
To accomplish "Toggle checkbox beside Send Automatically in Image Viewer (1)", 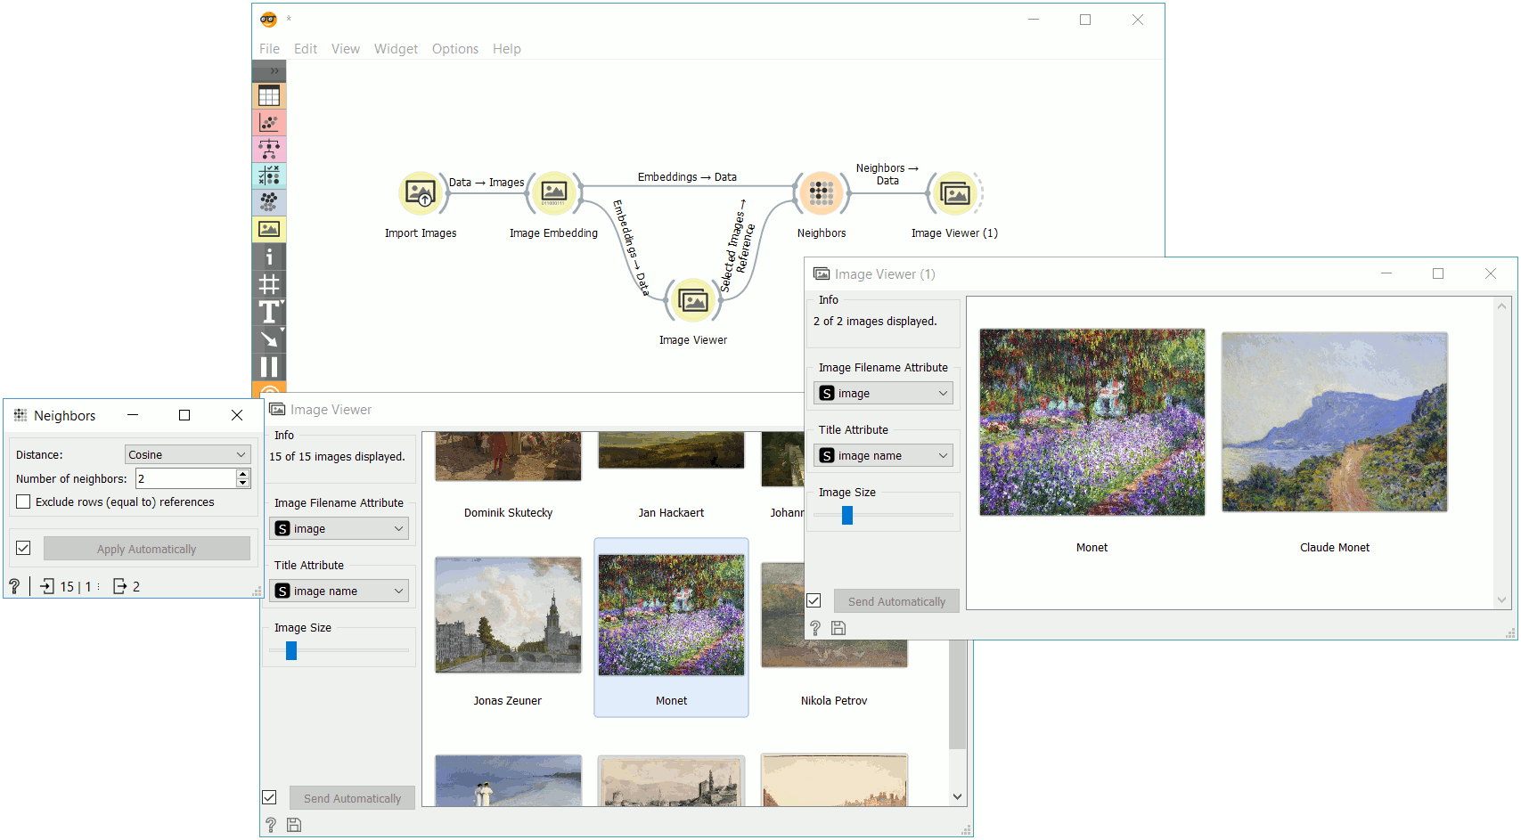I will tap(814, 601).
